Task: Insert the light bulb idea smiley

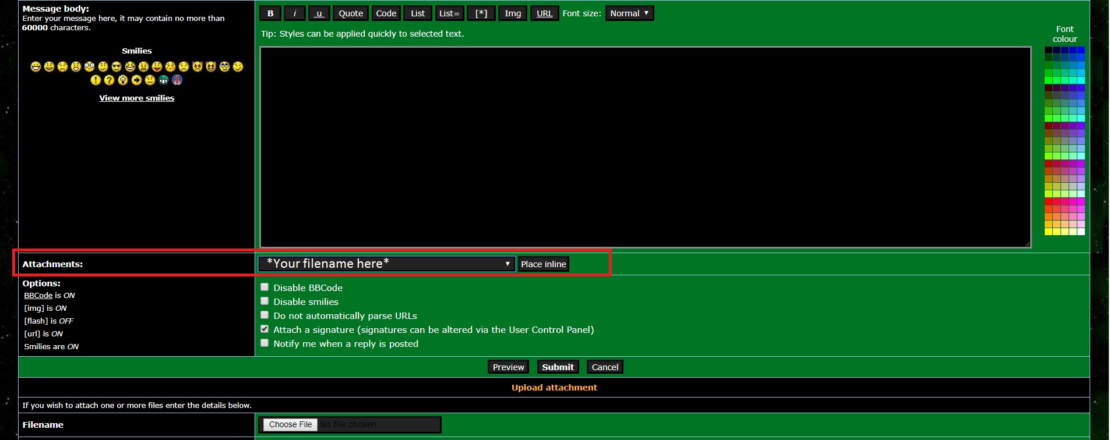Action: click(122, 80)
